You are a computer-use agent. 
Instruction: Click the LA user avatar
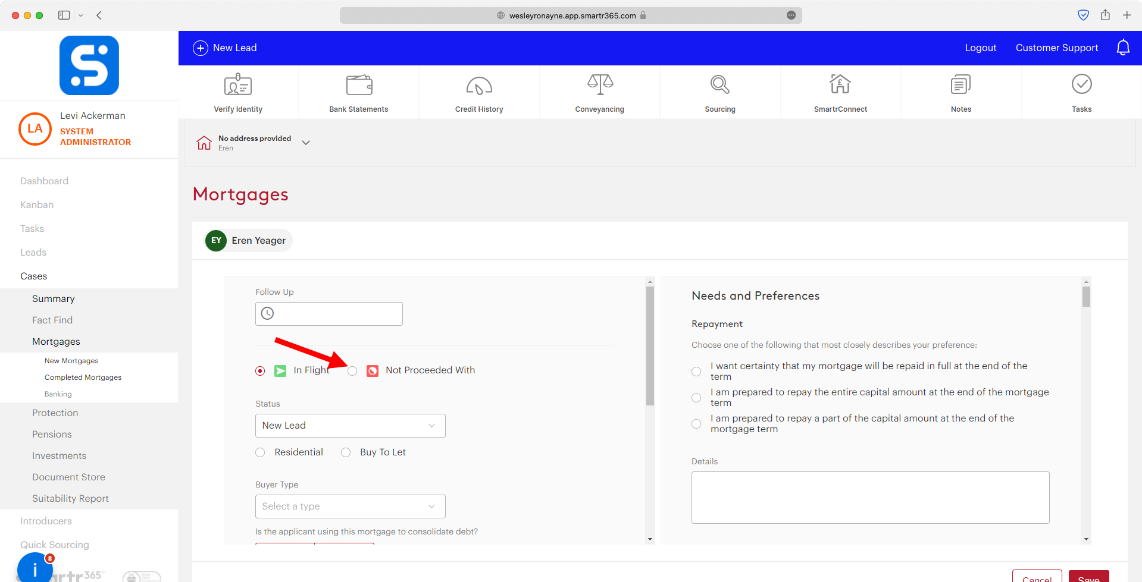(x=35, y=128)
